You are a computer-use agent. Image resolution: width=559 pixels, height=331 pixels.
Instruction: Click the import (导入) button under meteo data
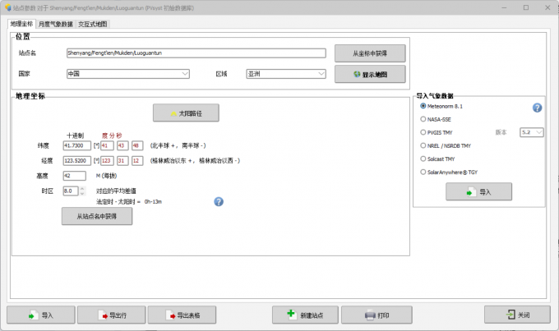[x=478, y=192]
